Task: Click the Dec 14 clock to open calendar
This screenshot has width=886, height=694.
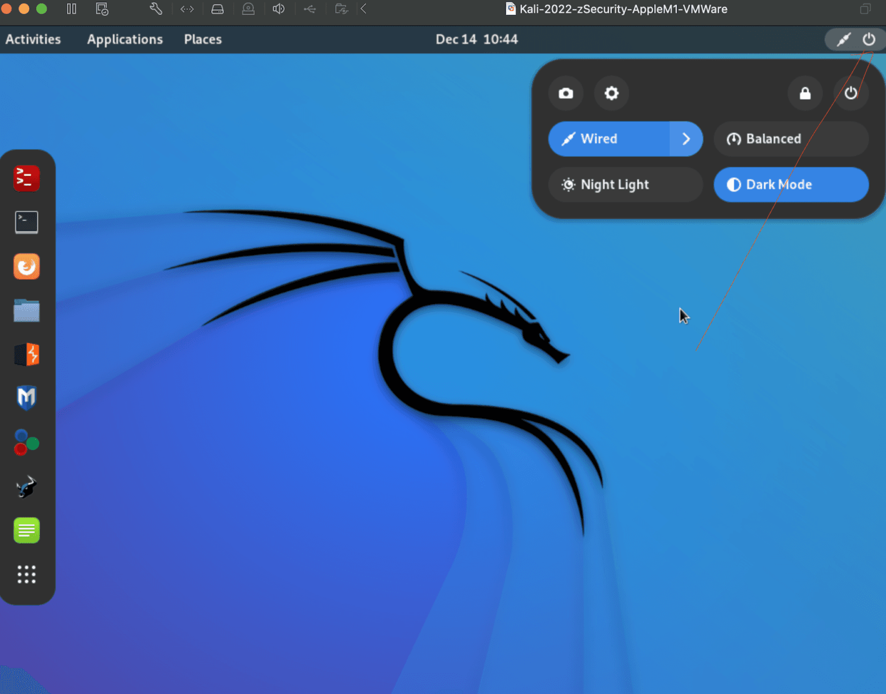Action: pos(477,39)
